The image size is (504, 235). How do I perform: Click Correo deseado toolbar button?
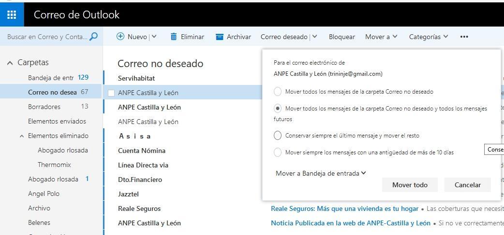coord(284,37)
